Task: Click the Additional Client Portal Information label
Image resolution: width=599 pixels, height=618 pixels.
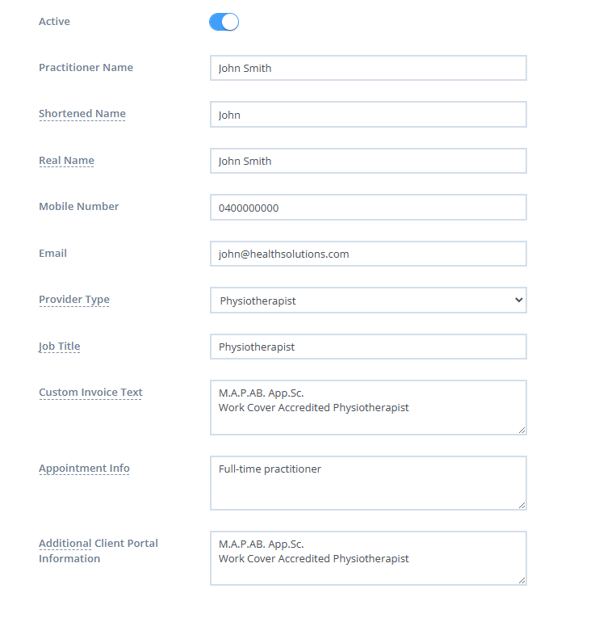Action: coord(98,551)
